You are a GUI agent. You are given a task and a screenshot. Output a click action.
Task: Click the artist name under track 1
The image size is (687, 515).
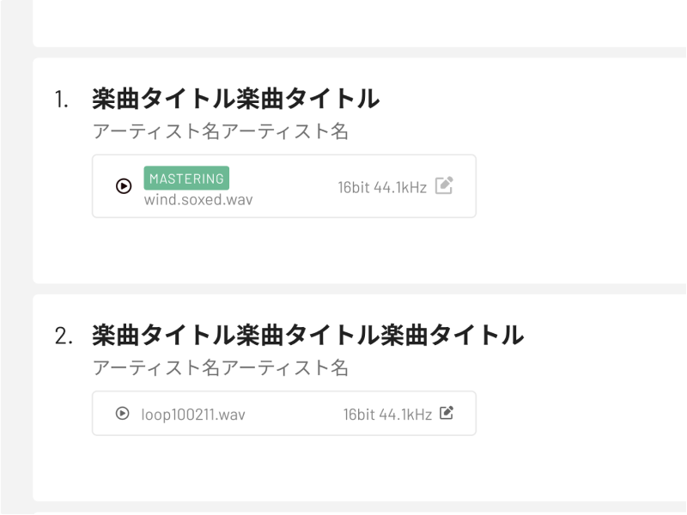(x=220, y=131)
